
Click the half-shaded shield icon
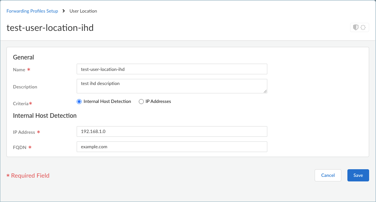pos(356,27)
